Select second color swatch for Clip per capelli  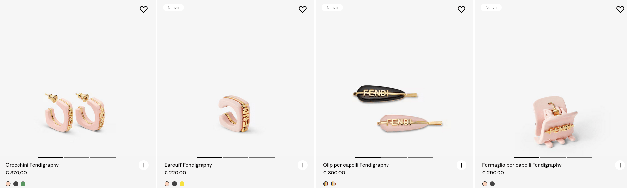(x=333, y=184)
